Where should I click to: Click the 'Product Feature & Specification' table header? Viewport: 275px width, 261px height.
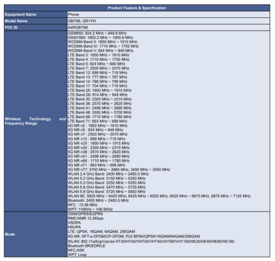coord(137,8)
